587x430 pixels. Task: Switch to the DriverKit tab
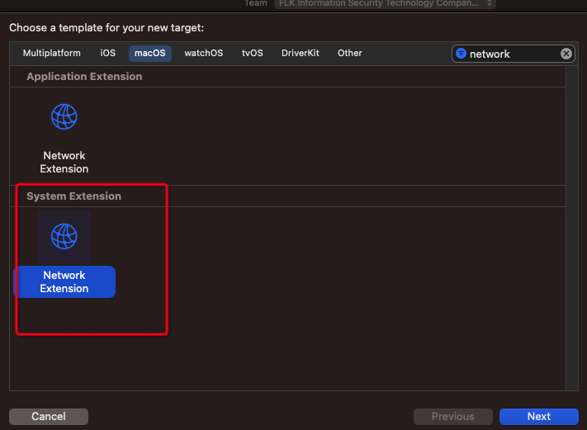tap(301, 53)
